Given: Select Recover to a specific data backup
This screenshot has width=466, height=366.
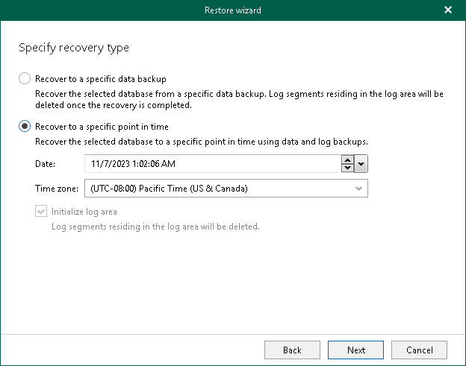Looking at the screenshot, I should 25,78.
